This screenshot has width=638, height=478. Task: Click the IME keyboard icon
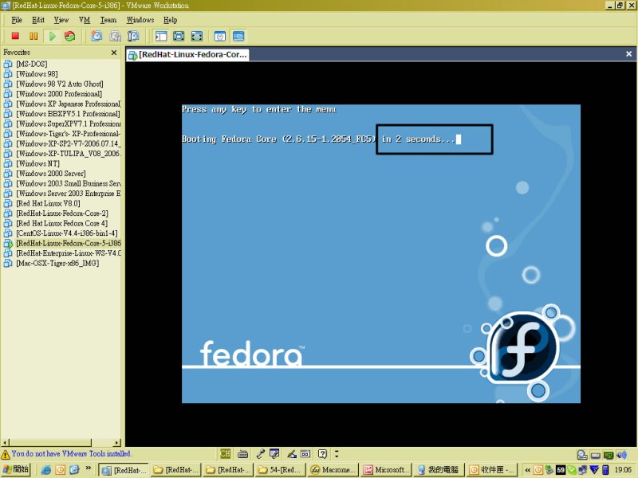243,454
